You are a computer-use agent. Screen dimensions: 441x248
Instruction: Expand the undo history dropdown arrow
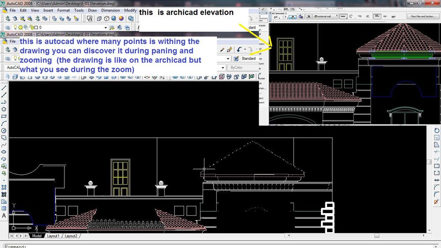coord(245,49)
